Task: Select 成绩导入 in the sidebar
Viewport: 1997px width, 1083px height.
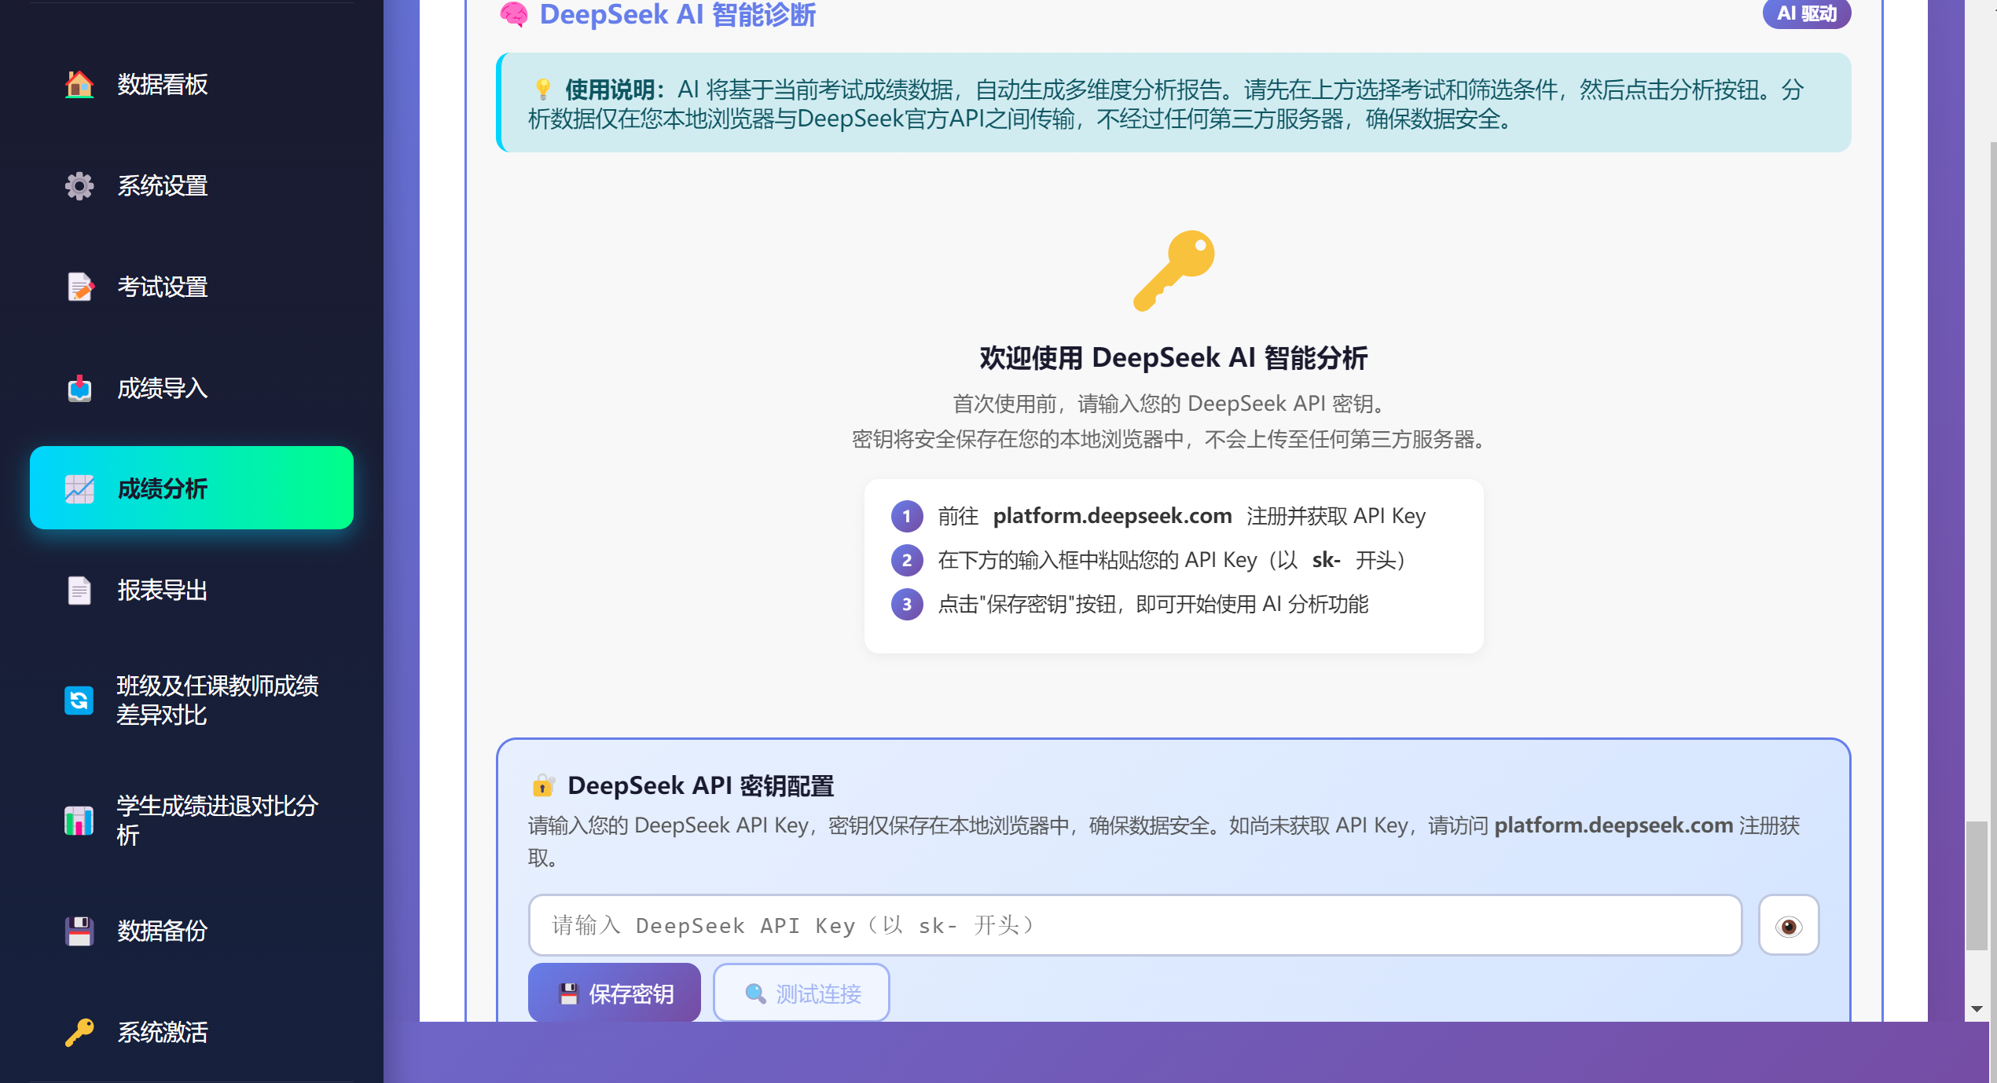Action: pyautogui.click(x=192, y=389)
